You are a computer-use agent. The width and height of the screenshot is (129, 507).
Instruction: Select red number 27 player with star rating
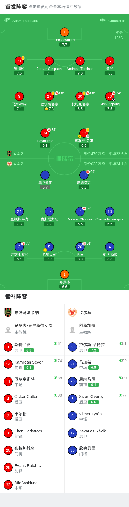point(49,96)
